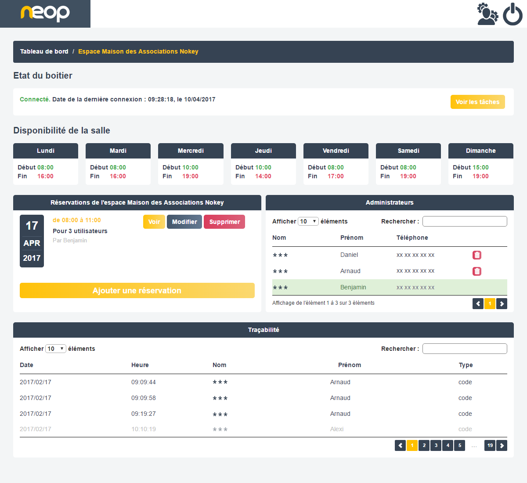Click Ajouter une réservation button
The height and width of the screenshot is (483, 527).
[x=137, y=291]
